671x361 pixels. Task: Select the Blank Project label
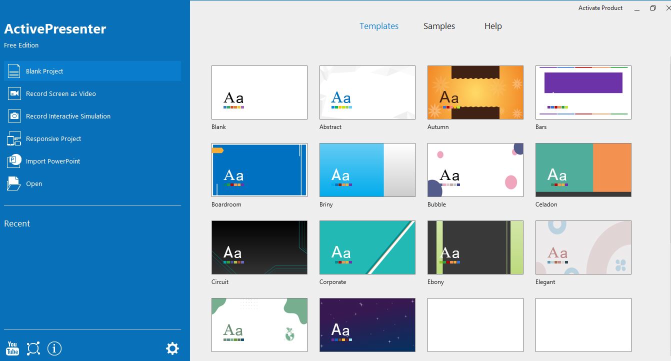[x=44, y=71]
